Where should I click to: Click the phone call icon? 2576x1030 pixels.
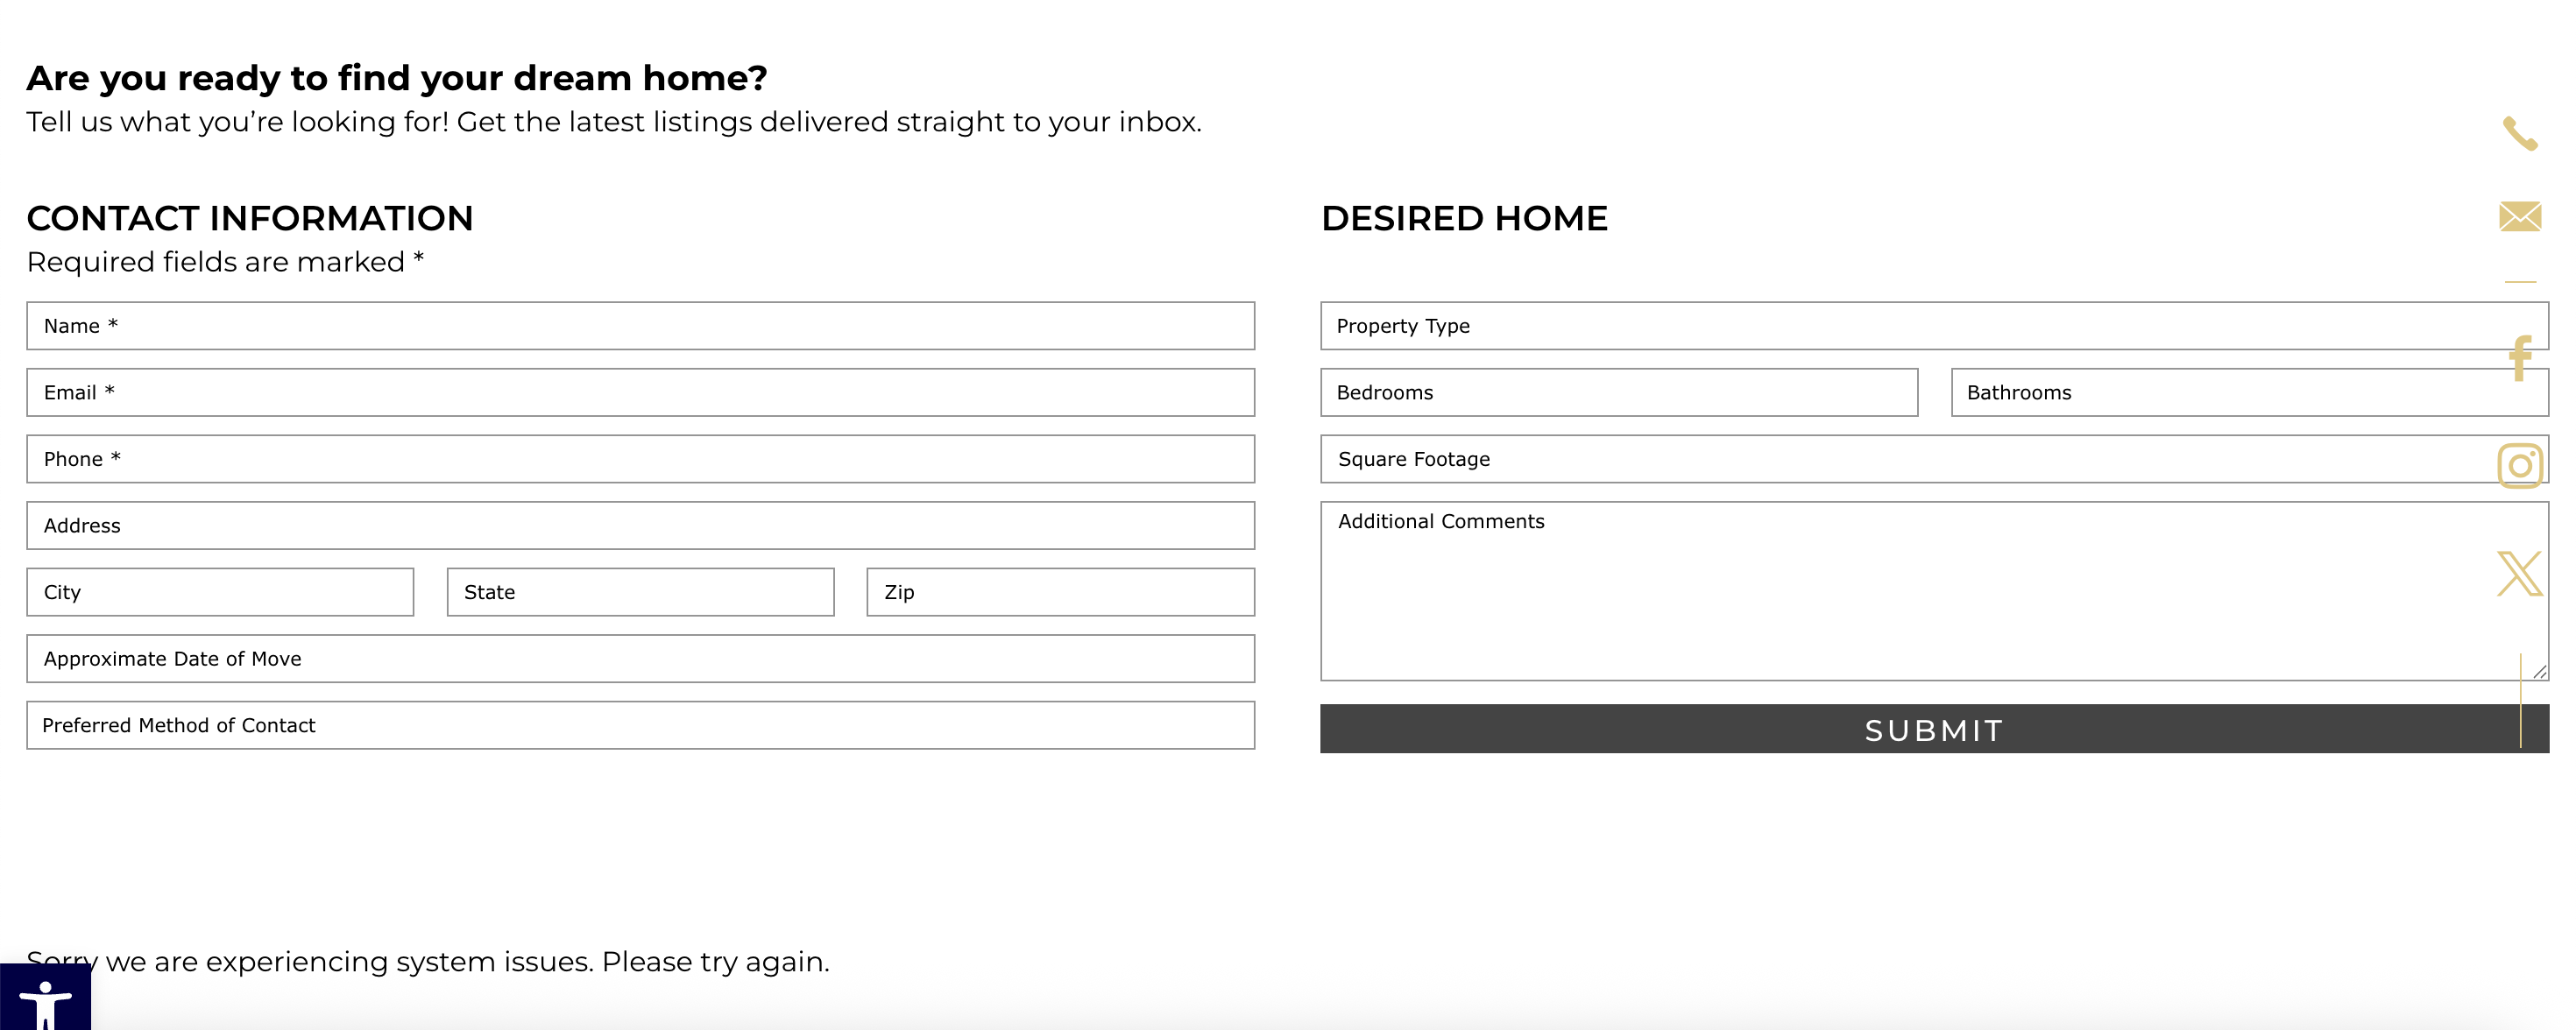click(2519, 134)
